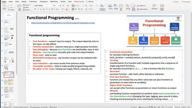Viewport: 192px width, 108px height.
Task: Adjust the zoom slider in status bar
Action: 173,107
